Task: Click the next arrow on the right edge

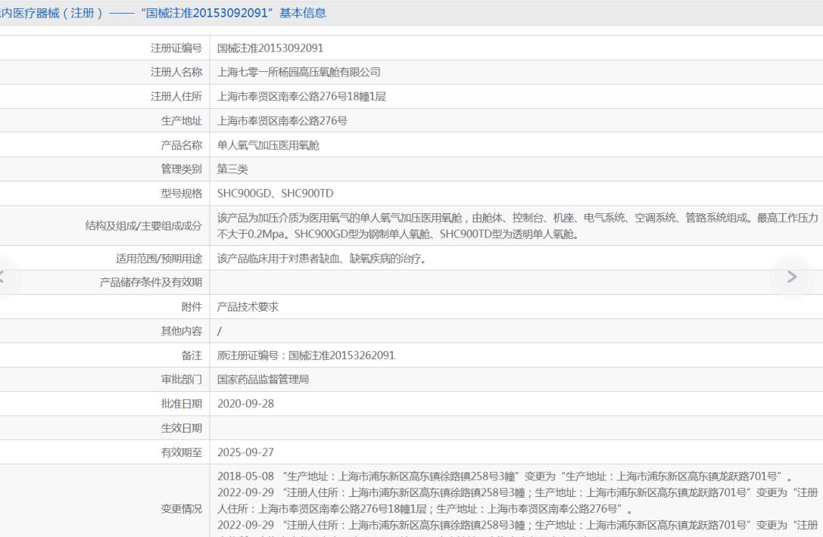Action: click(792, 277)
